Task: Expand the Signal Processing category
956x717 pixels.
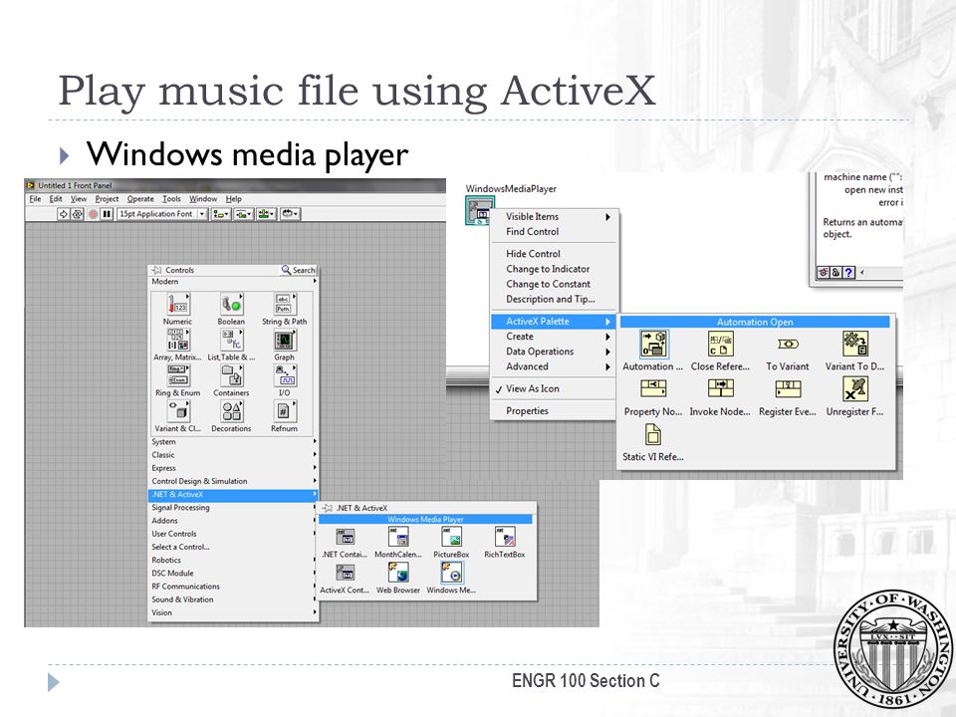Action: point(234,507)
